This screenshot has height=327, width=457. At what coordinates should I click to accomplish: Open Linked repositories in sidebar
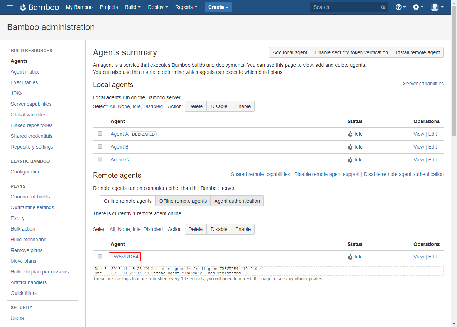tap(32, 125)
